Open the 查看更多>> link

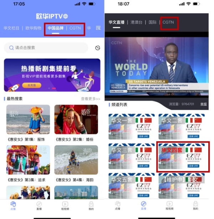coord(90,99)
